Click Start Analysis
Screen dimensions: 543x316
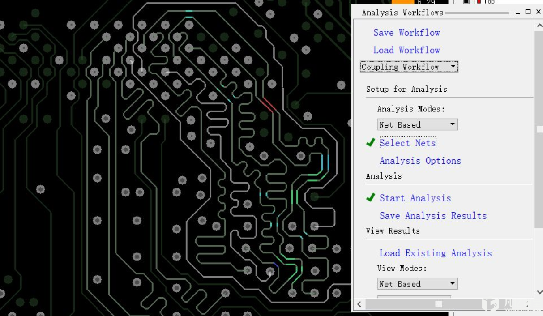click(x=415, y=198)
